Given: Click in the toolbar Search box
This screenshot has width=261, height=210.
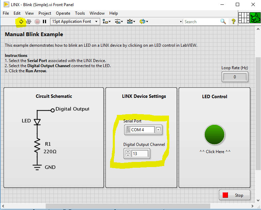Looking at the screenshot, I should tap(201, 21).
